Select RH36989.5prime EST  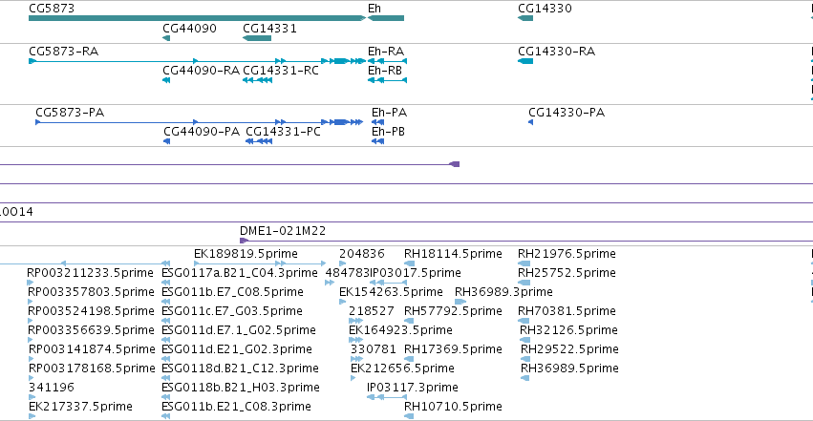pos(525,379)
